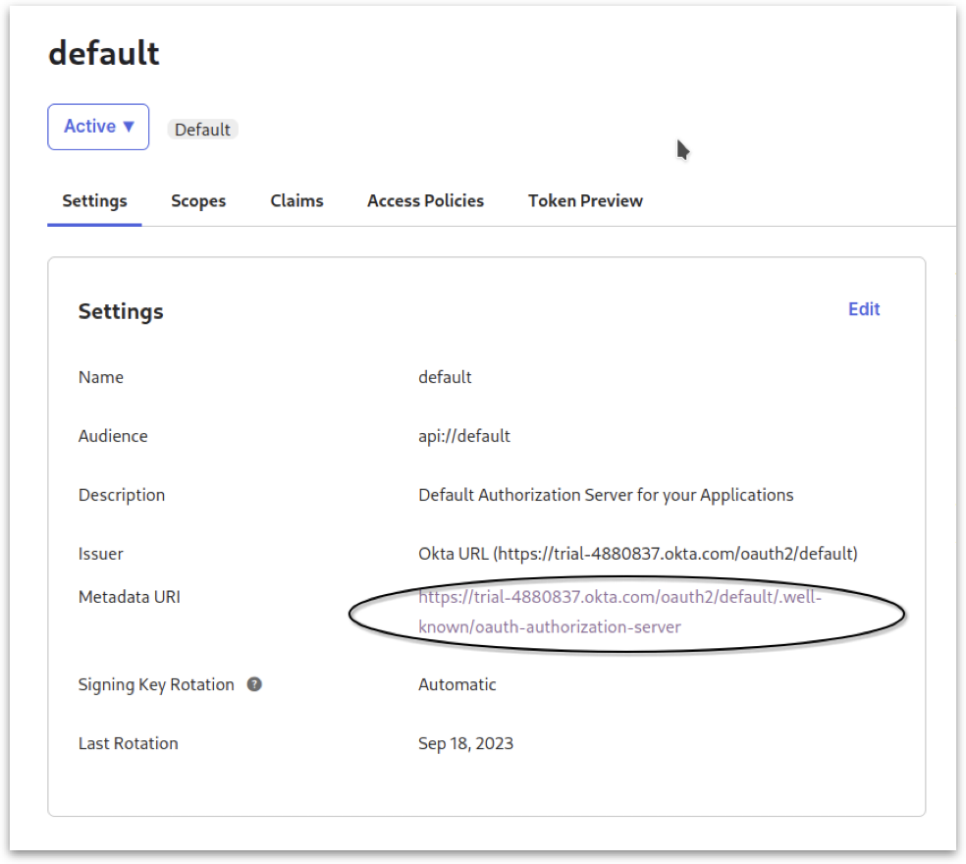The width and height of the screenshot is (966, 864).
Task: Click the Issuer Okta URL text
Action: [637, 554]
